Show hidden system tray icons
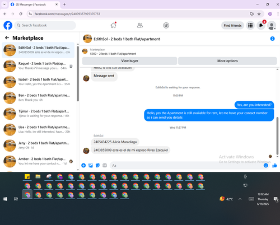Viewport: 280px width, 225px height. (x=240, y=199)
